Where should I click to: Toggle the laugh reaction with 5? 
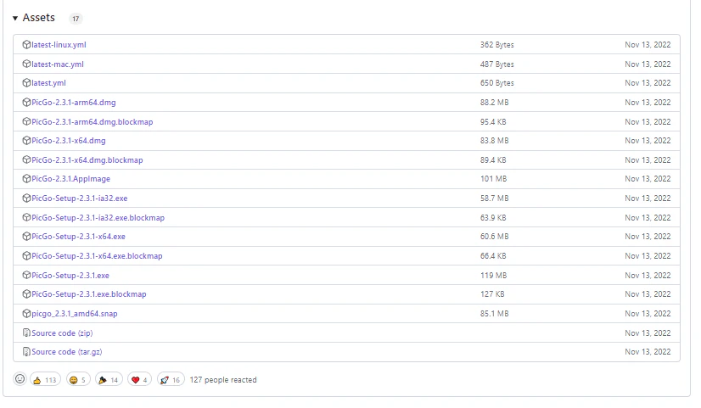pos(78,380)
